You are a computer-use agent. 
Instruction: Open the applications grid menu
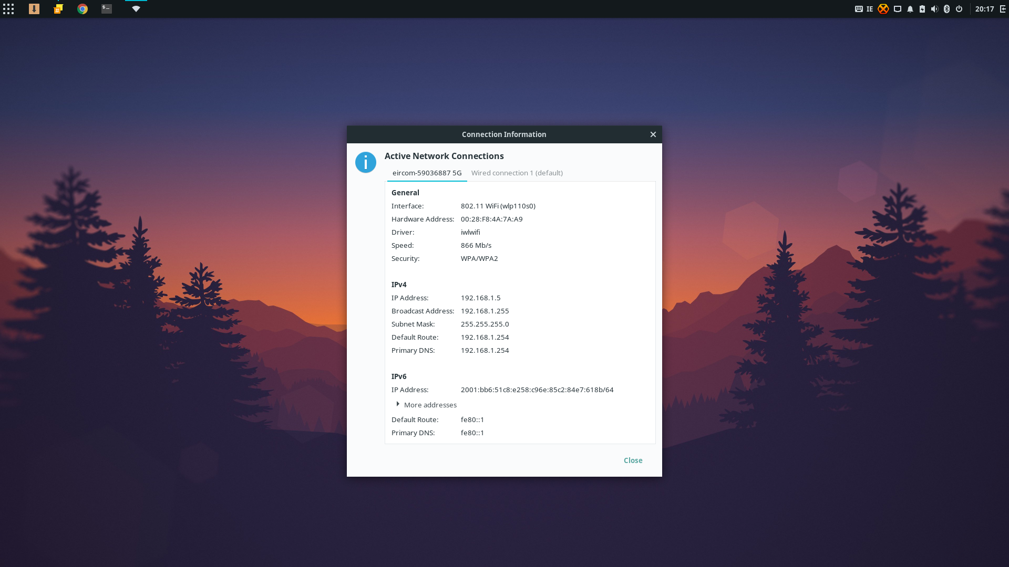coord(8,9)
